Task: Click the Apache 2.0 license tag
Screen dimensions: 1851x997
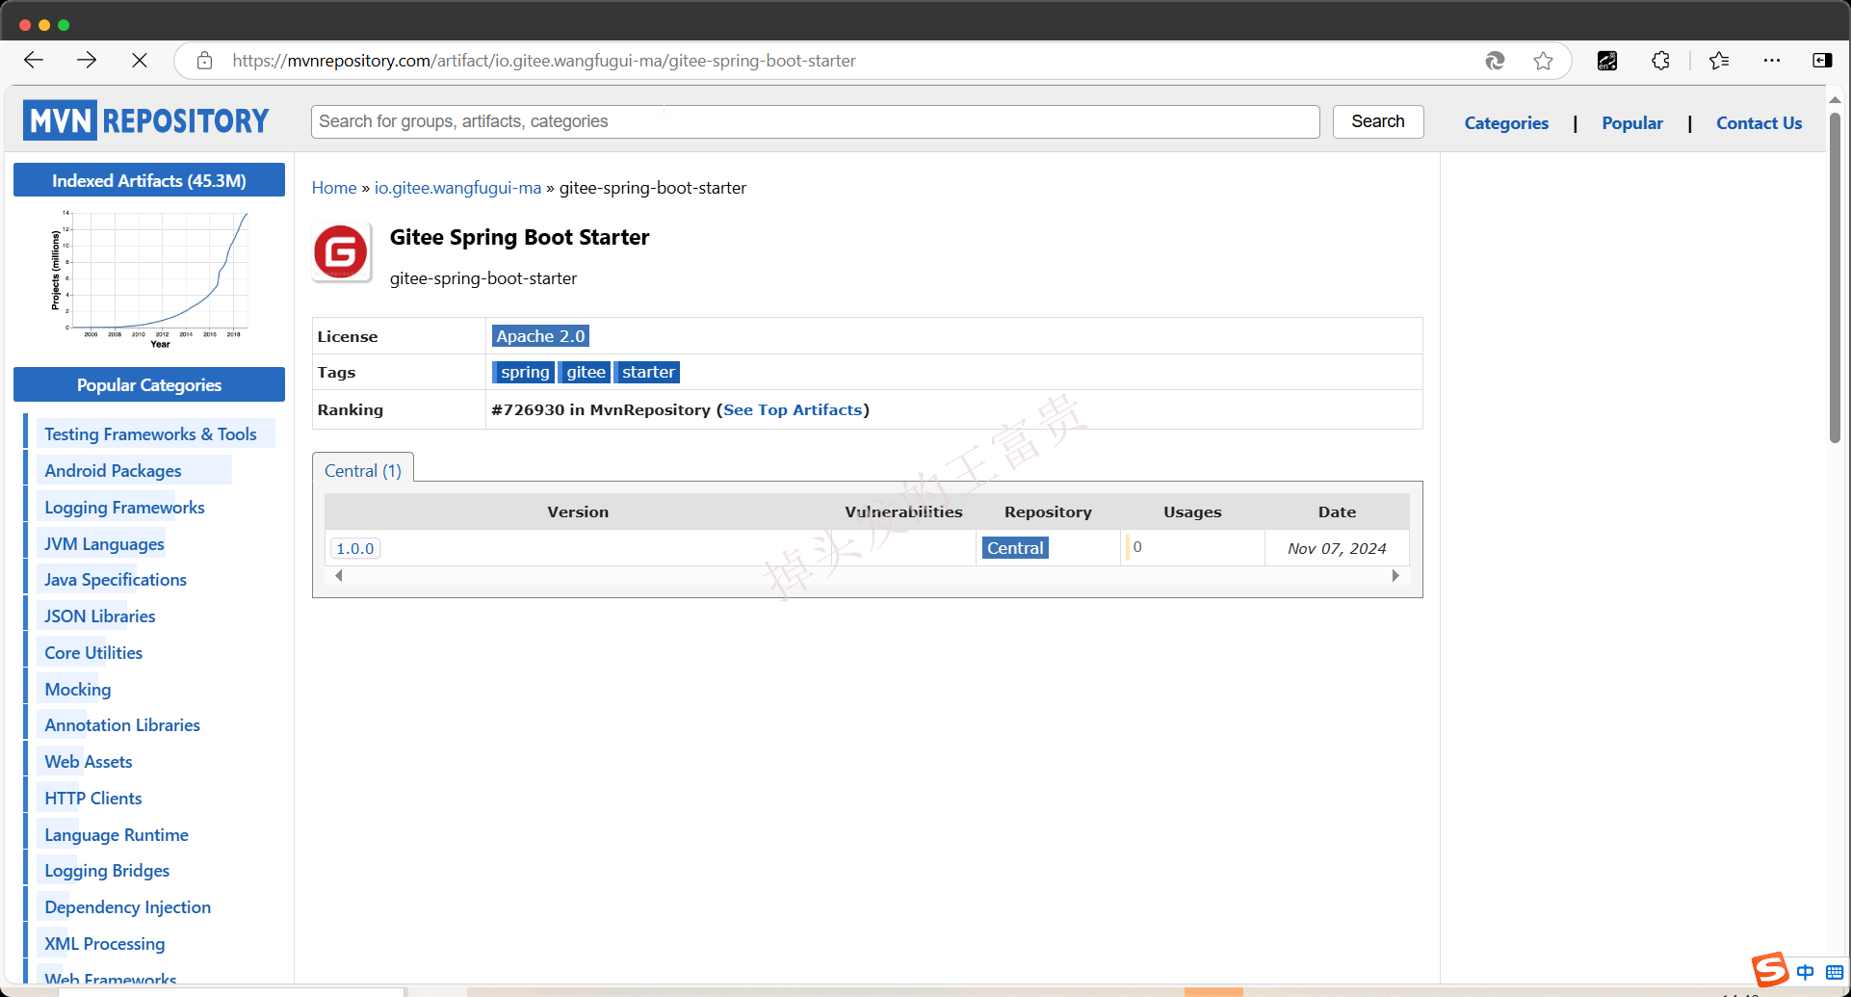Action: 540,336
